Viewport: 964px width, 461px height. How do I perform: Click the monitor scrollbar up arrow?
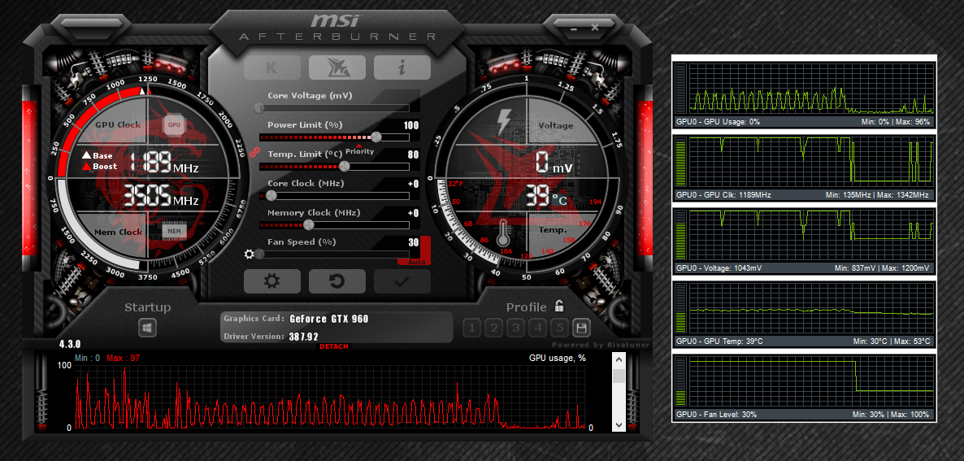click(619, 361)
